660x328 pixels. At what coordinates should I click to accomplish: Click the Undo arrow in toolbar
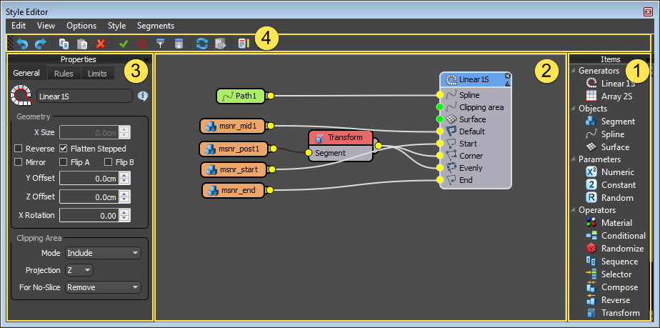tap(23, 44)
